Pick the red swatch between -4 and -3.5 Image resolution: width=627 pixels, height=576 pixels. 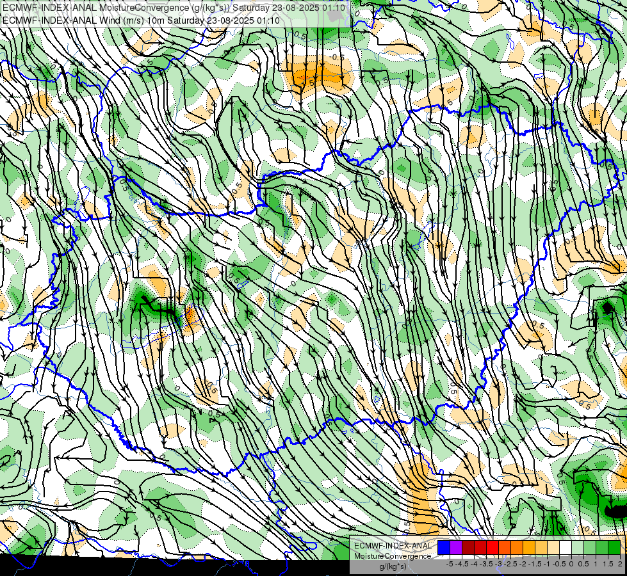[480, 547]
